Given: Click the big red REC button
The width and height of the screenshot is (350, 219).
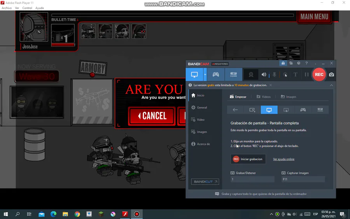Looking at the screenshot, I should [x=319, y=74].
